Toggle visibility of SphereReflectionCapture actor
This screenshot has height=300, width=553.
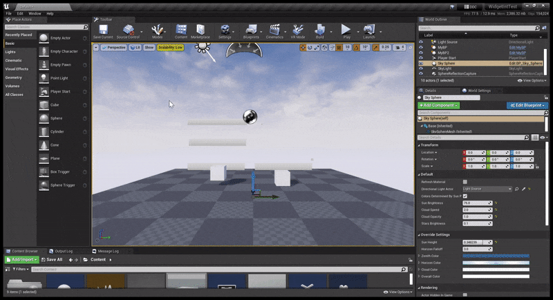coord(421,74)
